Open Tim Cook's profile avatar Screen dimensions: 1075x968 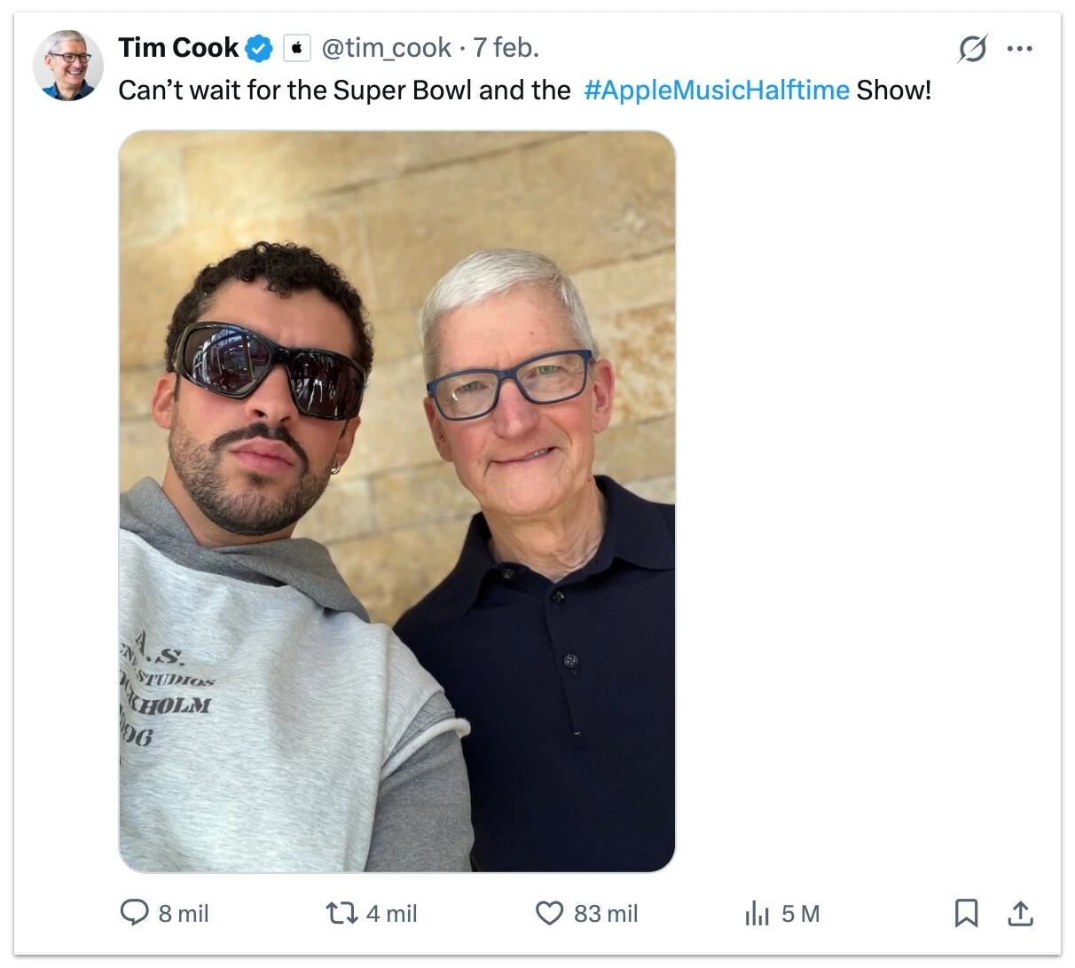click(x=68, y=65)
